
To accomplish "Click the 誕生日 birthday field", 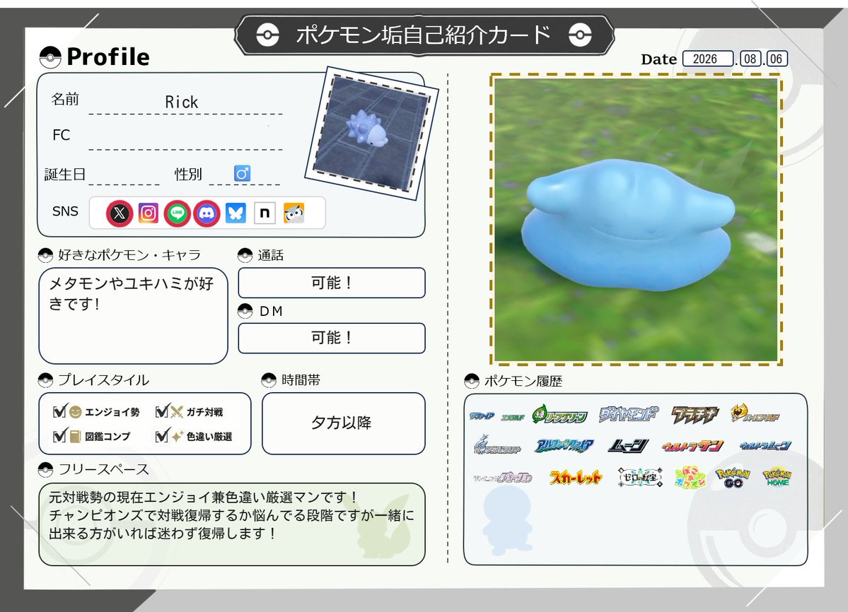I will click(x=123, y=175).
